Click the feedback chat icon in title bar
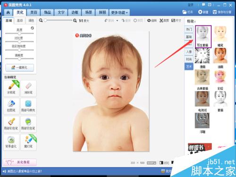This screenshot has height=177, width=236. point(203,5)
